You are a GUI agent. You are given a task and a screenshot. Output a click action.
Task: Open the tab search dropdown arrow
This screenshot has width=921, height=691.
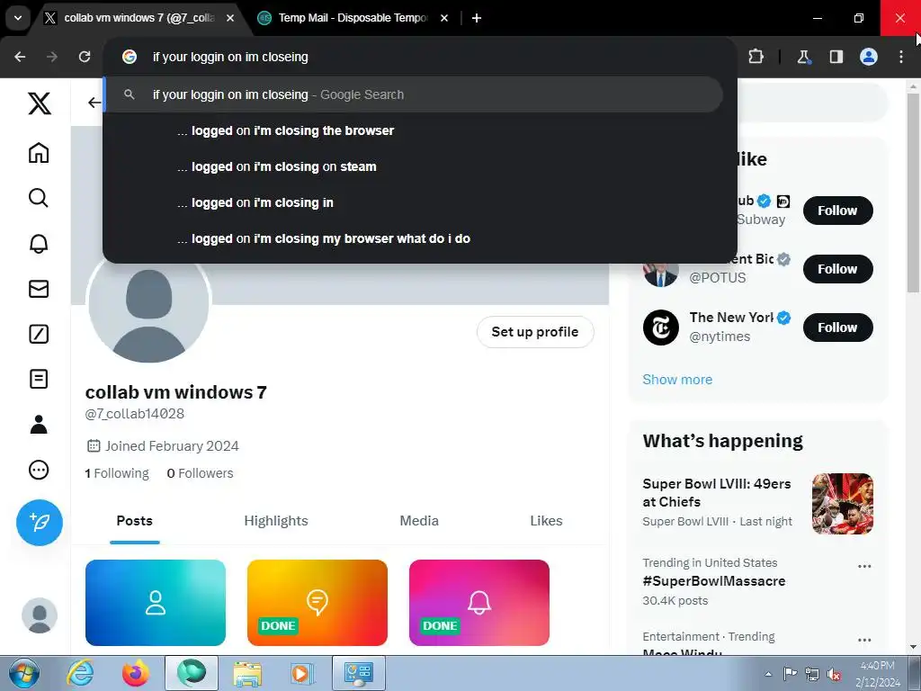click(x=18, y=18)
